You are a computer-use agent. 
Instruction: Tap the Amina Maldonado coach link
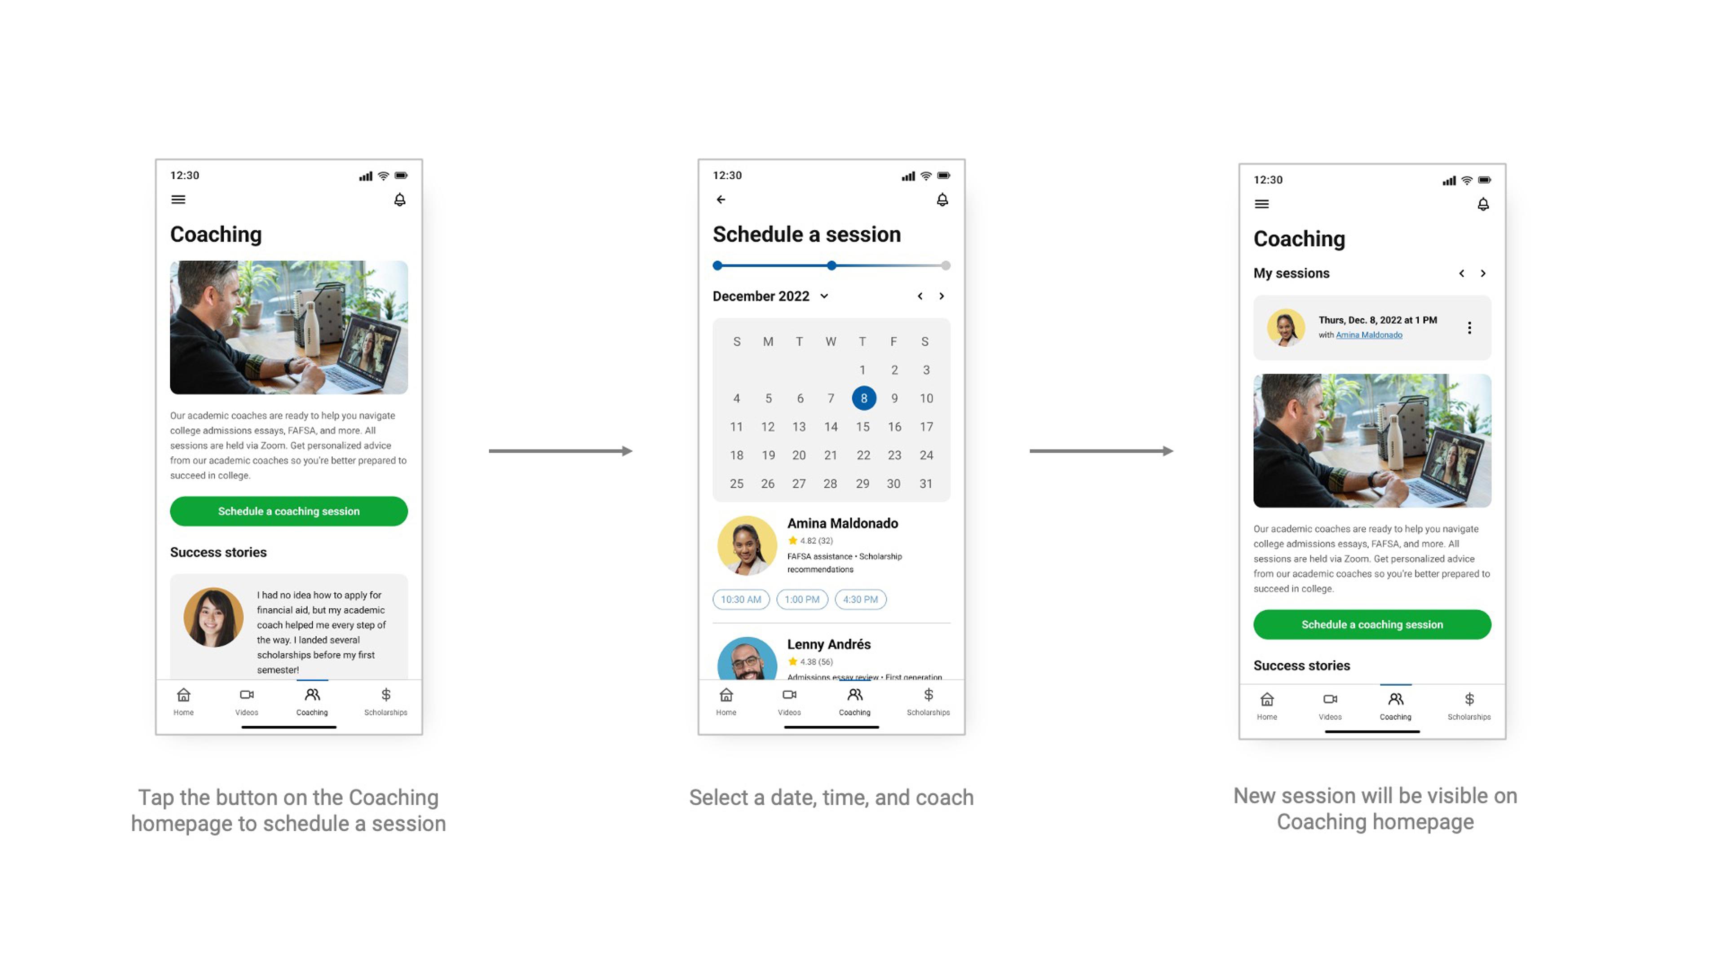pyautogui.click(x=1368, y=335)
